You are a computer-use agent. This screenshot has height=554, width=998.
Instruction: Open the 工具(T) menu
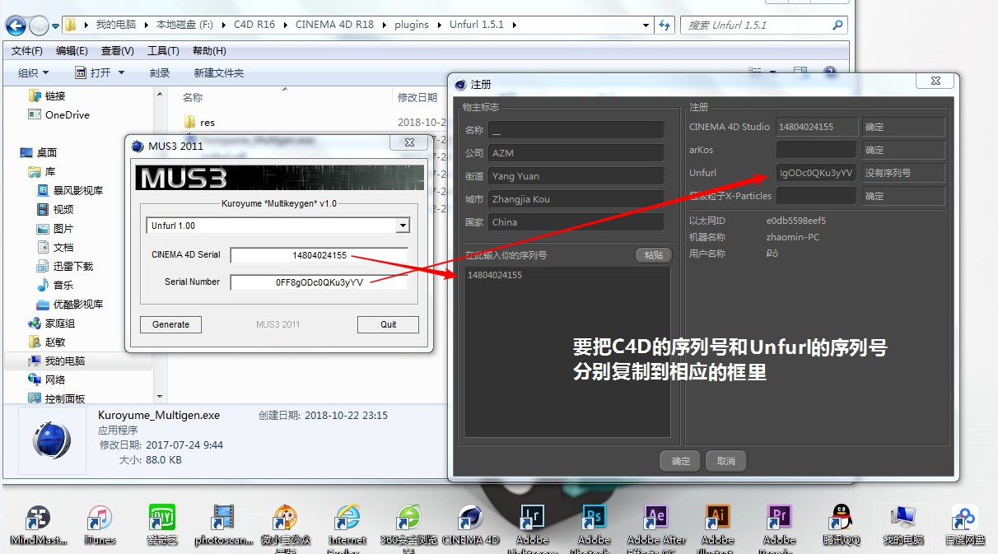163,51
